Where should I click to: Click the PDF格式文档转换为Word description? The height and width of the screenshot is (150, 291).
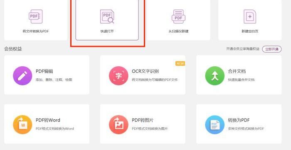55,128
